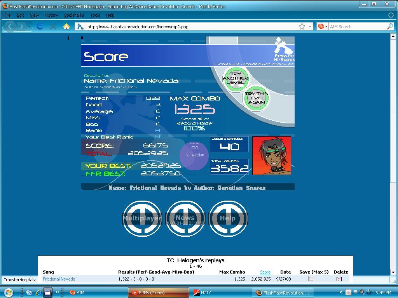
Task: Open the Help circle button
Action: click(x=228, y=218)
